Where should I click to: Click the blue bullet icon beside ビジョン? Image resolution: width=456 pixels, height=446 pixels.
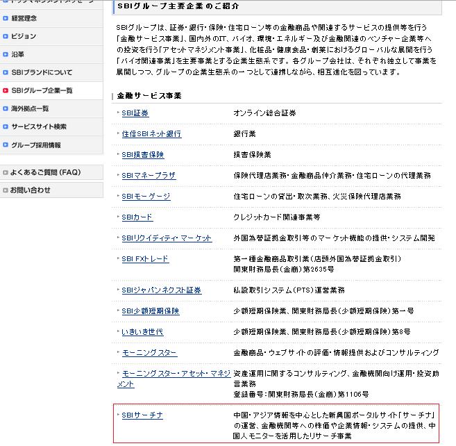tap(6, 36)
